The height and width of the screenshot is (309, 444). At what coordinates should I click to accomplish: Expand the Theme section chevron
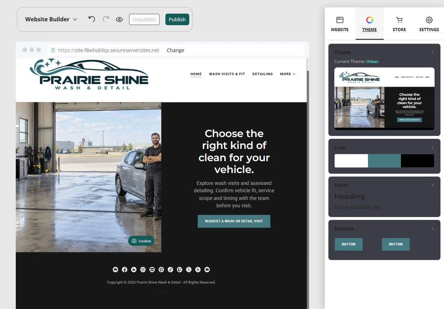[432, 52]
